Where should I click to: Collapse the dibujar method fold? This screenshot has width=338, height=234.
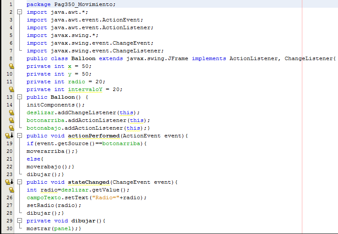(x=20, y=221)
